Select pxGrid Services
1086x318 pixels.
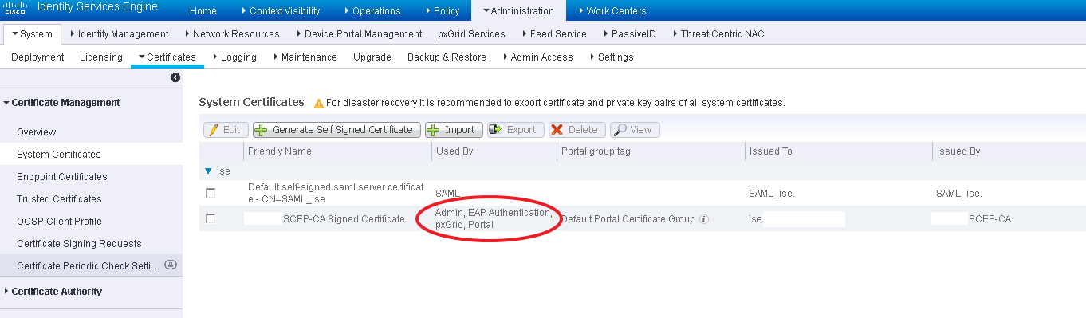pos(471,34)
